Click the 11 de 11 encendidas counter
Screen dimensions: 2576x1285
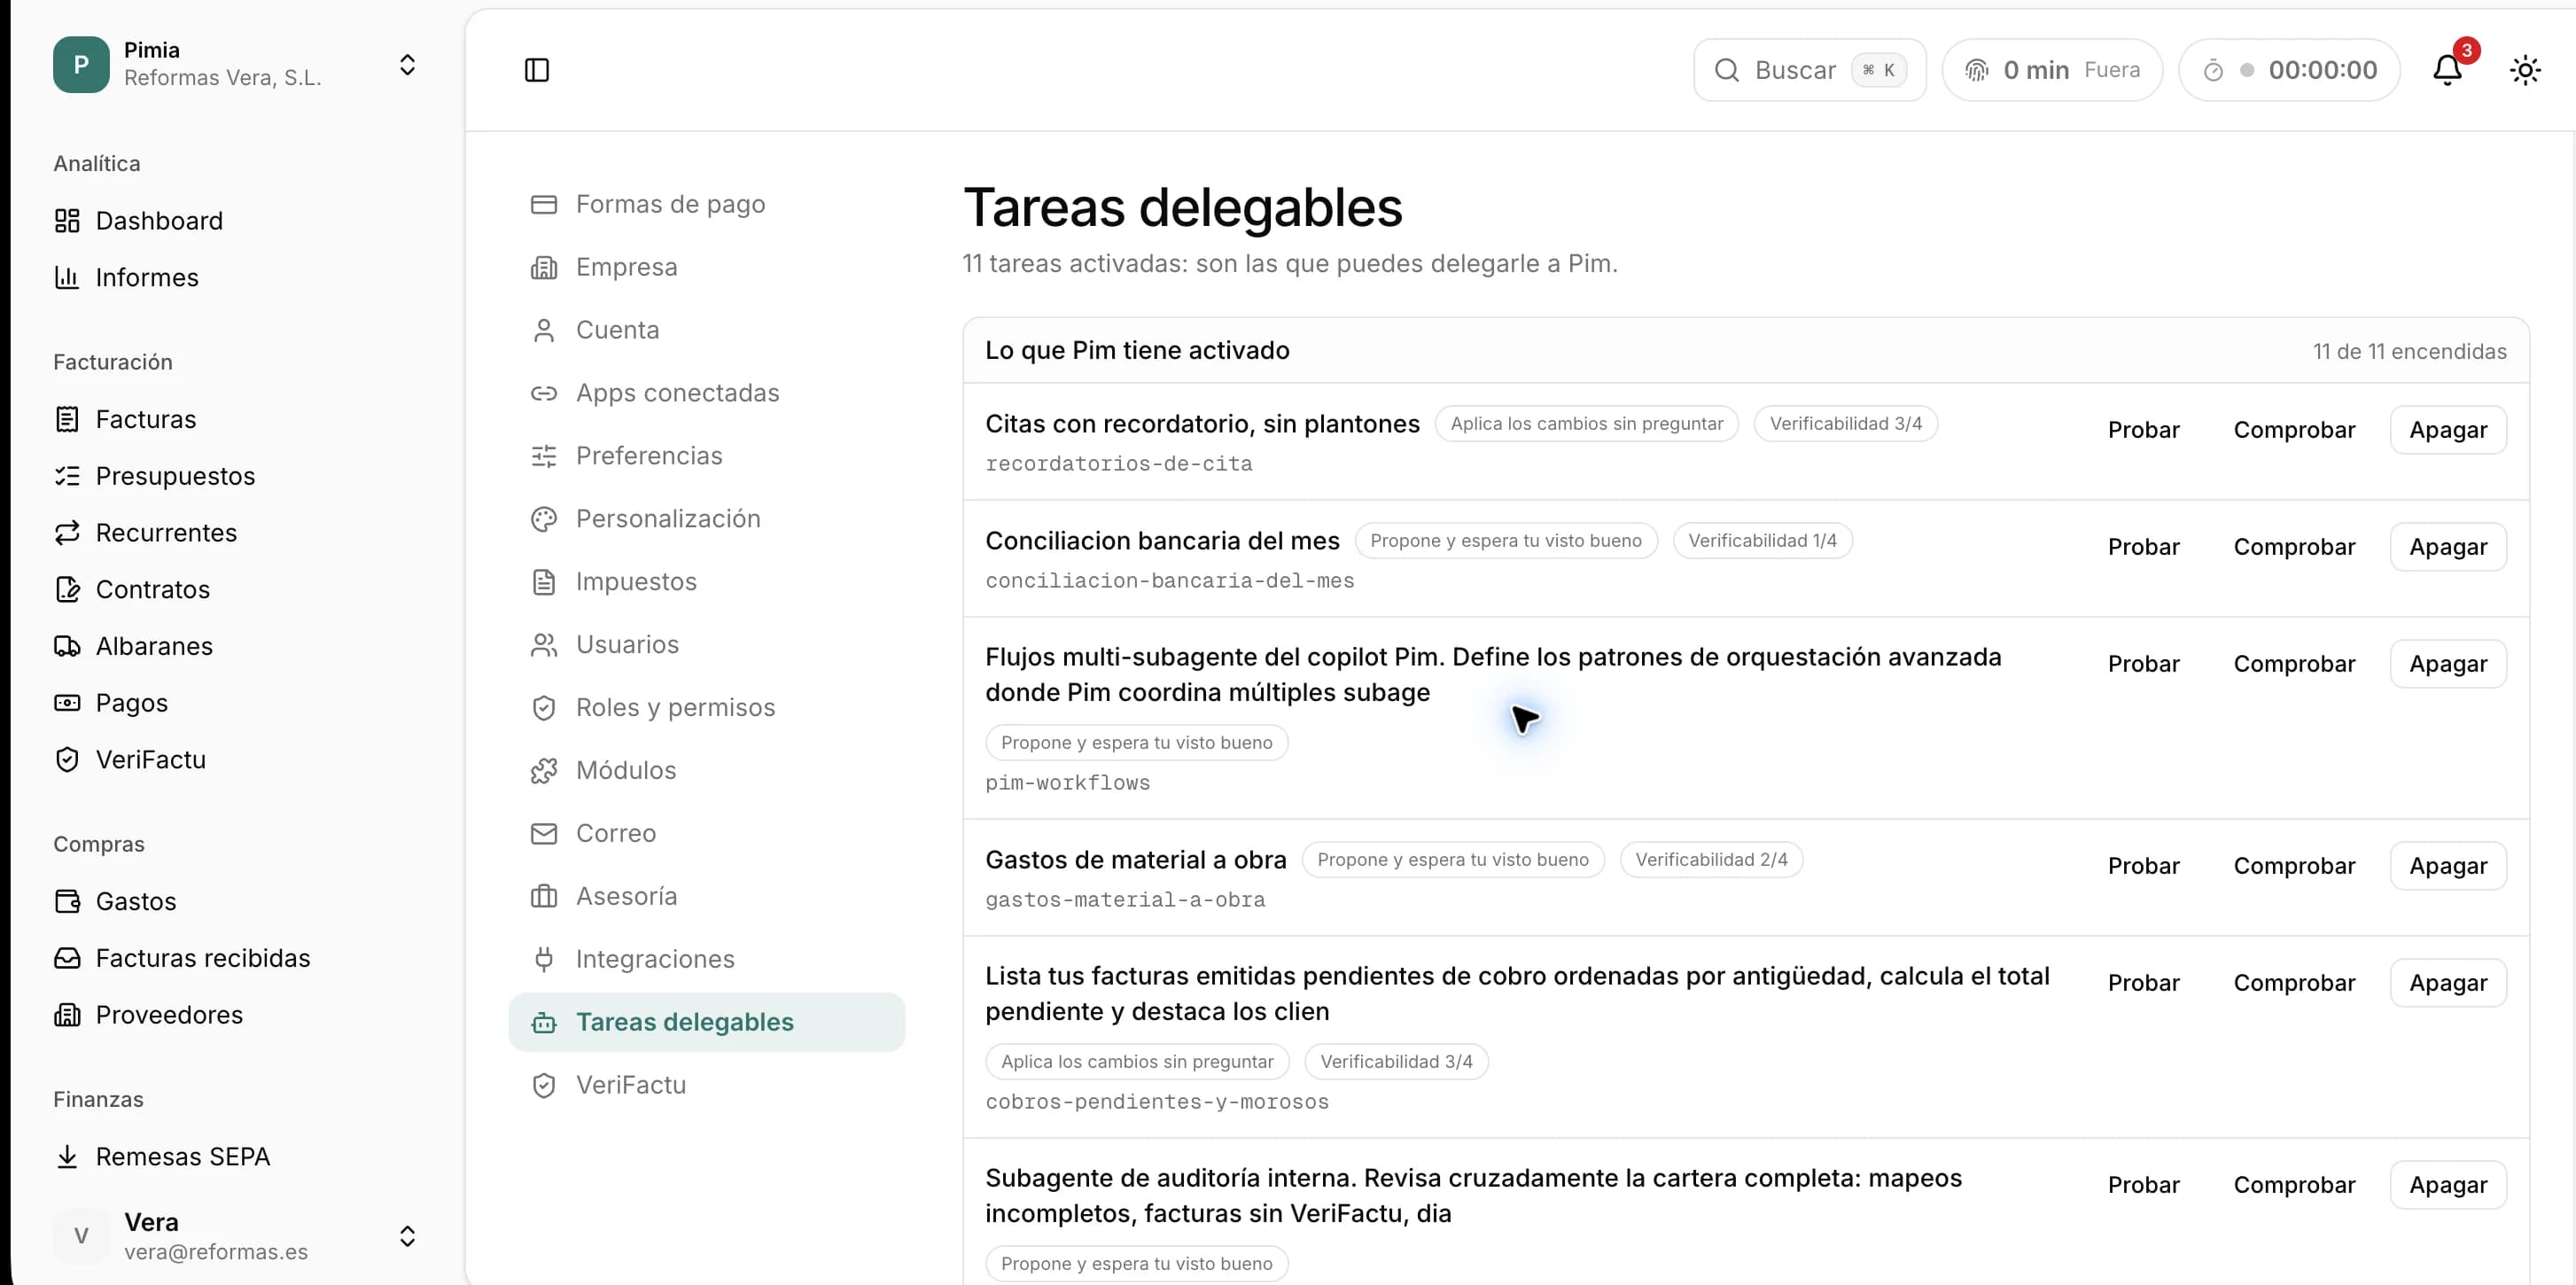[2409, 351]
